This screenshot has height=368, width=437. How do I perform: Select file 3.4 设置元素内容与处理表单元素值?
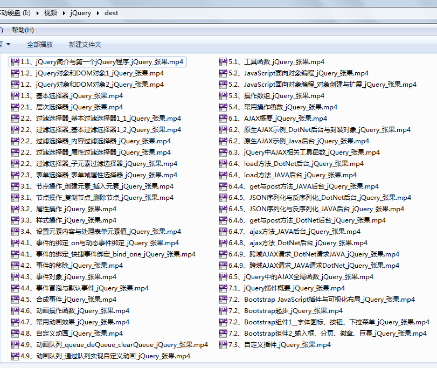pyautogui.click(x=96, y=232)
